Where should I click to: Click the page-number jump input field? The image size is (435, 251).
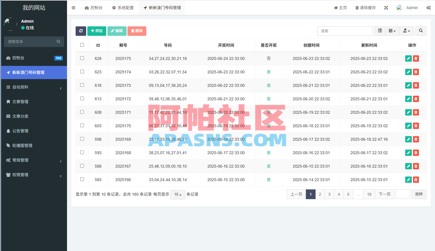coord(403,194)
